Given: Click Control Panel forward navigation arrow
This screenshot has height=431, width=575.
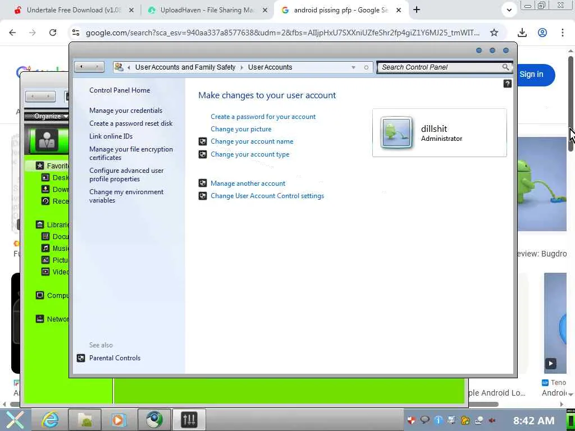Looking at the screenshot, I should pyautogui.click(x=97, y=67).
